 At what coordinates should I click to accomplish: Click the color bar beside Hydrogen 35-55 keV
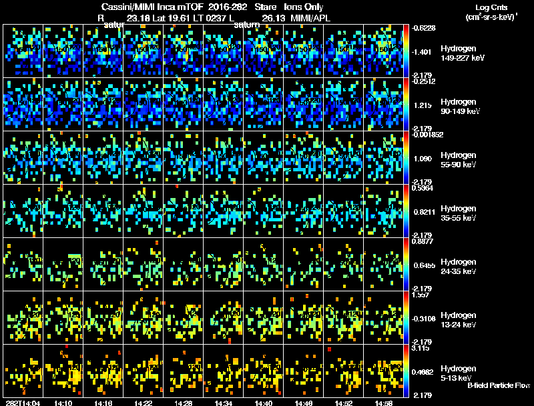pyautogui.click(x=406, y=211)
